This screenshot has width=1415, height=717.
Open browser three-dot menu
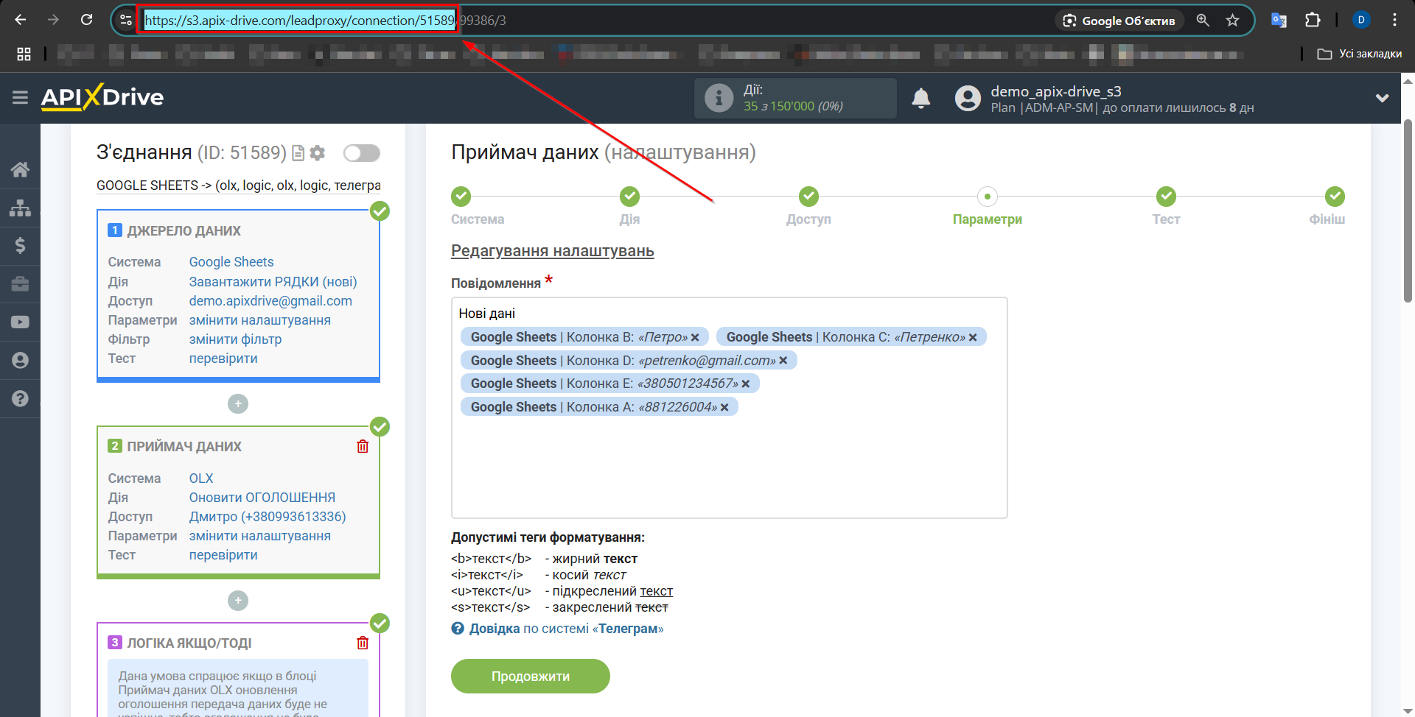[x=1394, y=20]
